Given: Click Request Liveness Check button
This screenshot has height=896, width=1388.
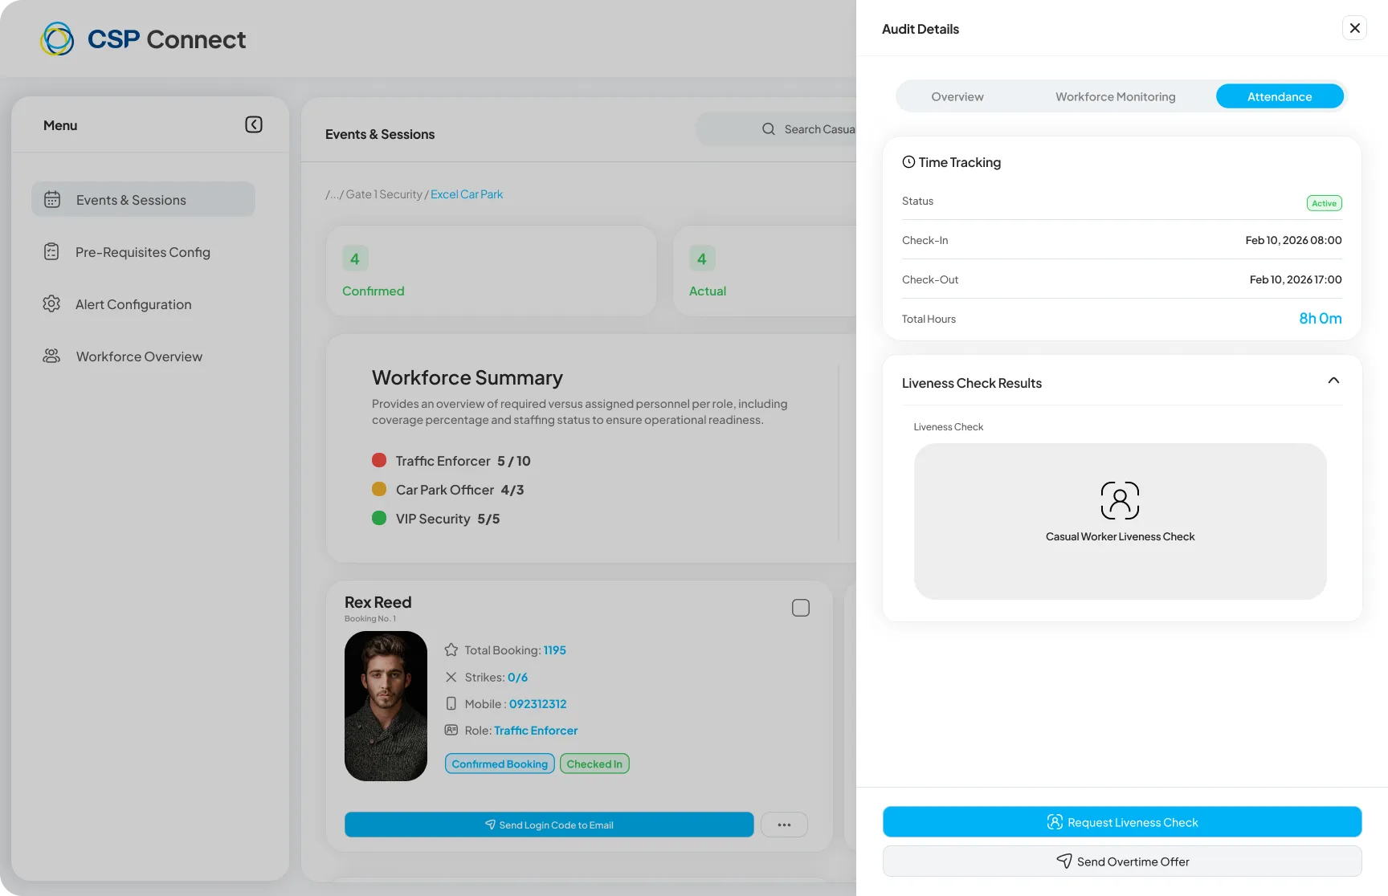Looking at the screenshot, I should point(1122,822).
